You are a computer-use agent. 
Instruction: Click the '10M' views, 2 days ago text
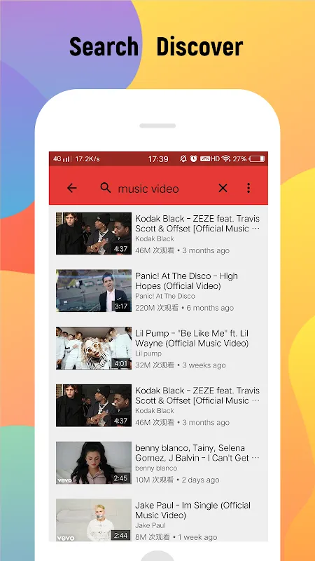coord(177,480)
